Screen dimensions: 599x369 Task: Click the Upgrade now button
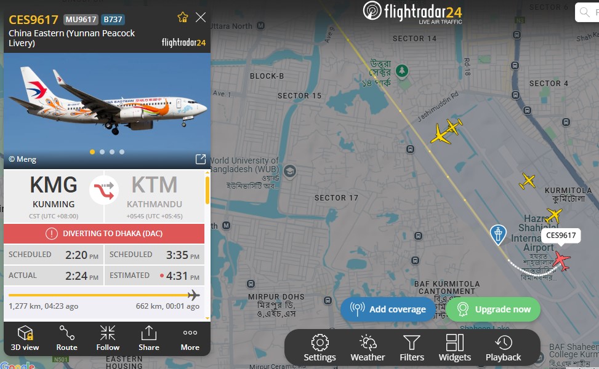(x=493, y=309)
